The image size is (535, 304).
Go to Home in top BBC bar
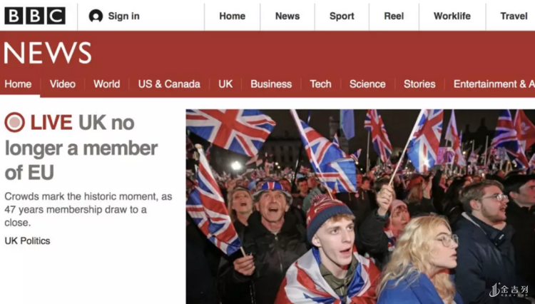pyautogui.click(x=232, y=16)
